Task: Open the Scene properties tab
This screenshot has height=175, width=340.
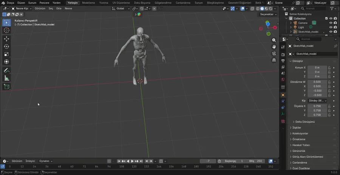Action: (x=283, y=73)
